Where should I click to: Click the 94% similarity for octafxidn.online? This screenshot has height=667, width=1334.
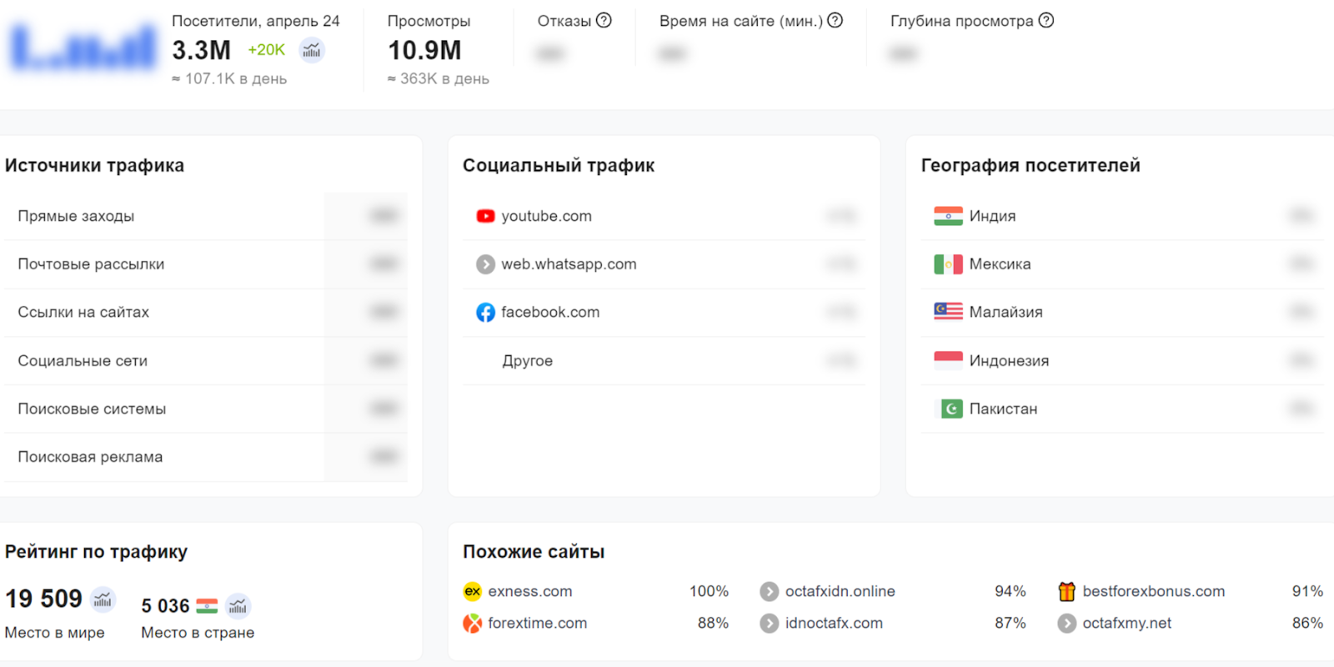pyautogui.click(x=1010, y=591)
